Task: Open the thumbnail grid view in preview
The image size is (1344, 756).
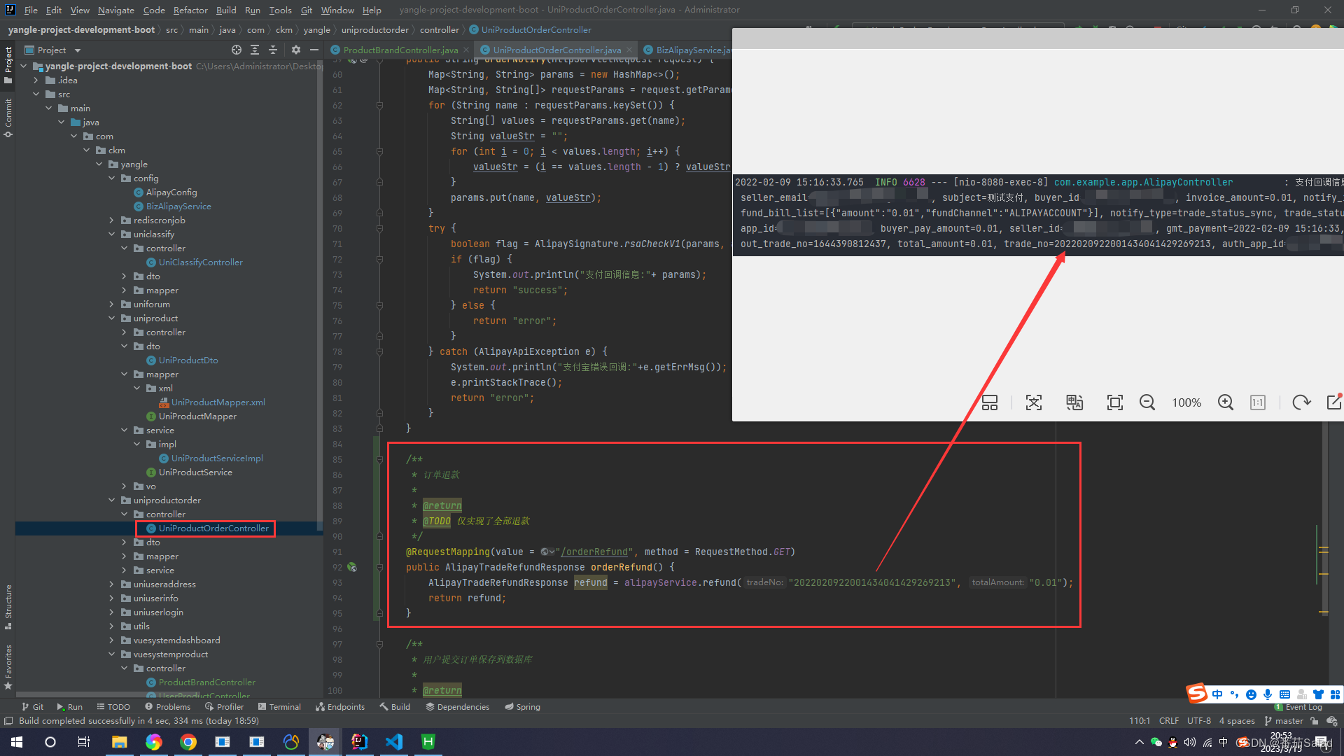Action: tap(990, 402)
